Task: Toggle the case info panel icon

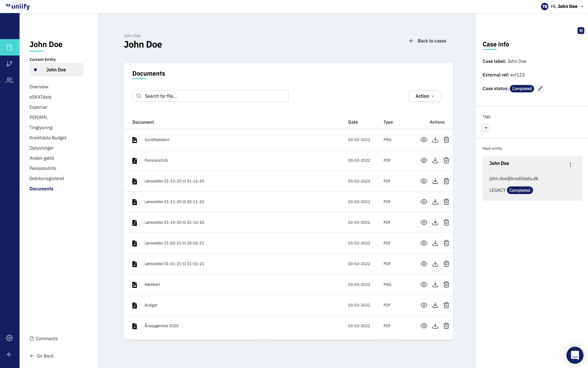Action: pos(581,31)
